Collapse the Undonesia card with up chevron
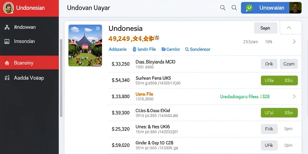The height and width of the screenshot is (154, 308). point(289,28)
